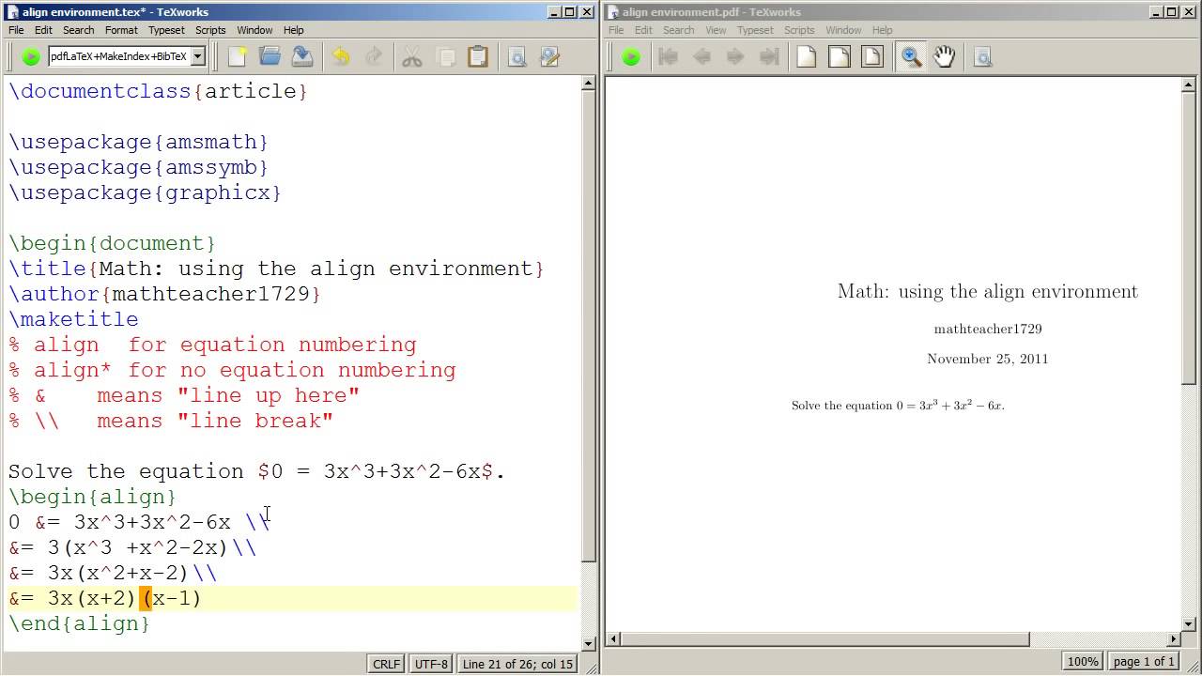Open Typeset menu in PDF window
The height and width of the screenshot is (676, 1202).
point(755,30)
